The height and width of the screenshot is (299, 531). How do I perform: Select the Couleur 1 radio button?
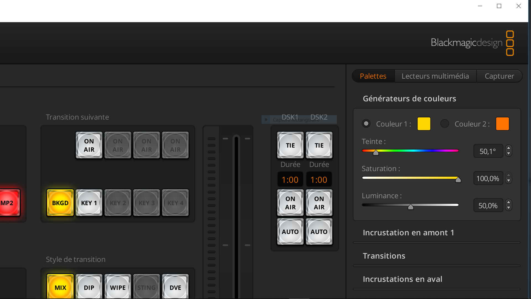366,123
